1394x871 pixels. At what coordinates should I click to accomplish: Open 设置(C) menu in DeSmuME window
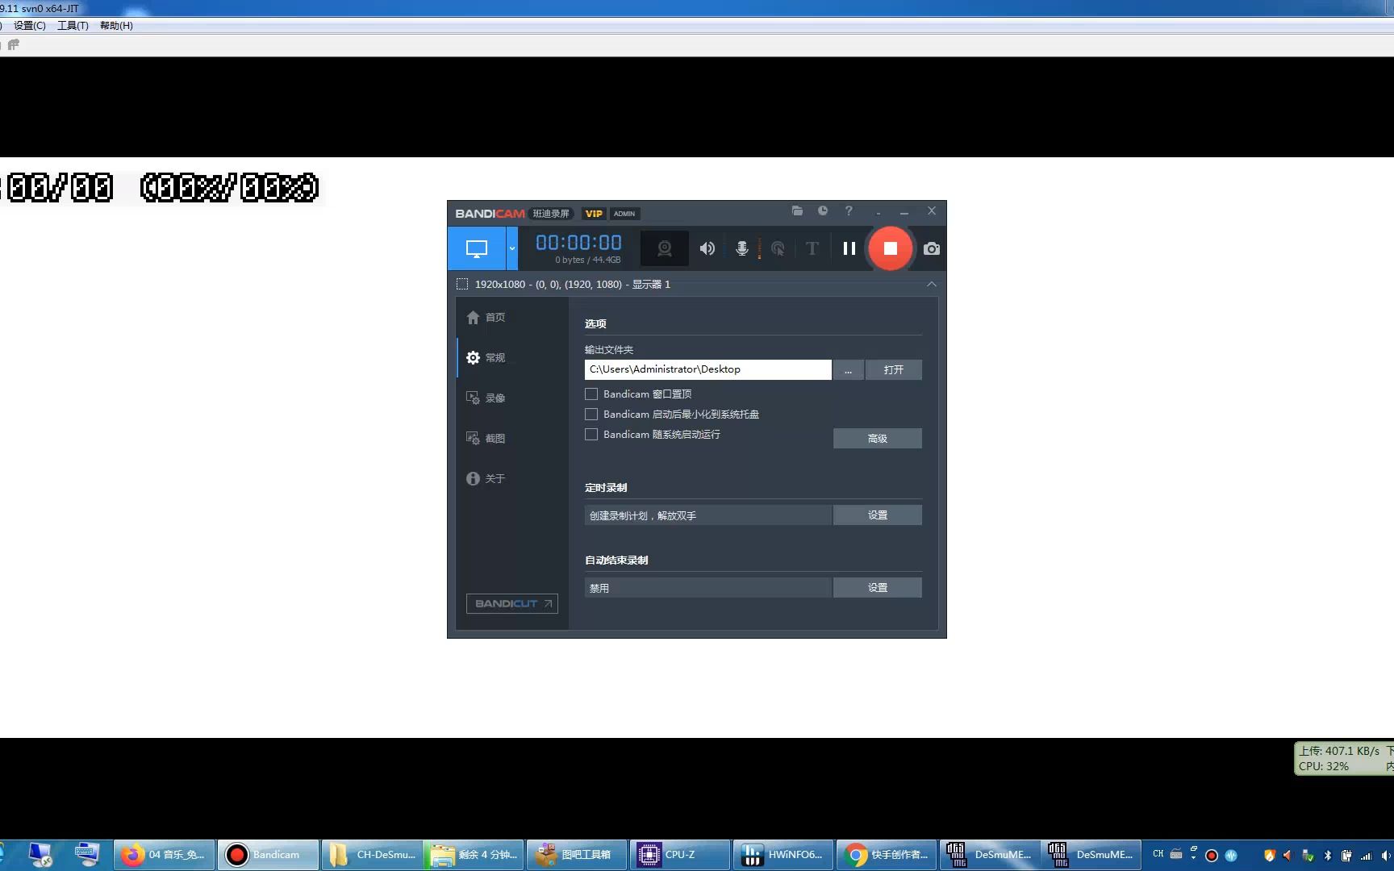pyautogui.click(x=30, y=26)
